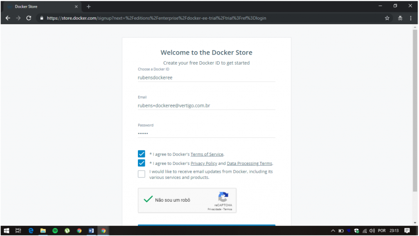Go back using the browser back arrow
419x236 pixels.
point(7,18)
